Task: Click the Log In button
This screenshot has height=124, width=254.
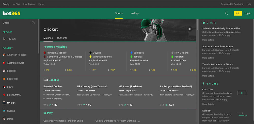Action: pos(248,13)
